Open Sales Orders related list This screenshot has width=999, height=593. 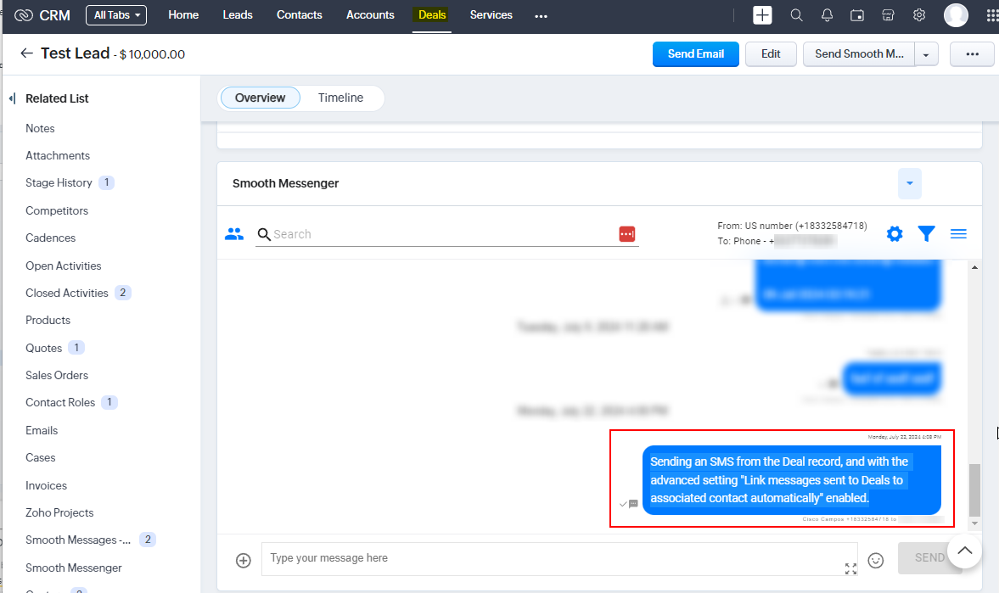57,375
